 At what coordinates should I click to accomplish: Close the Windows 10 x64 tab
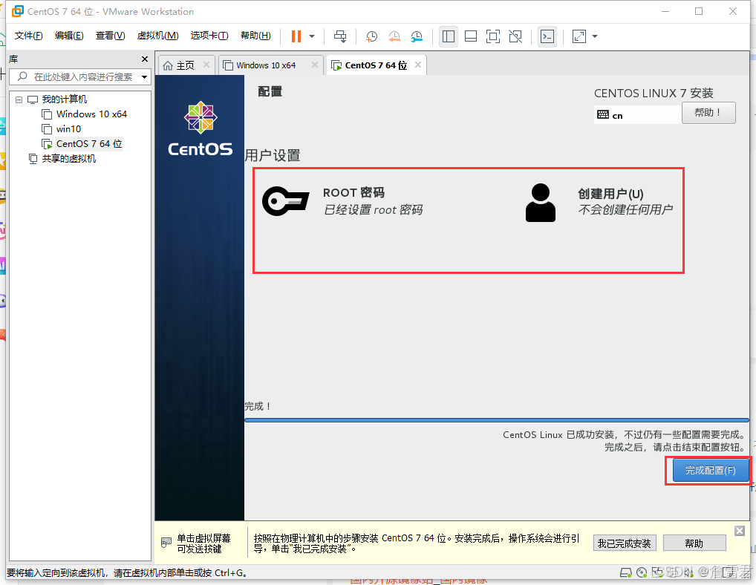click(315, 65)
